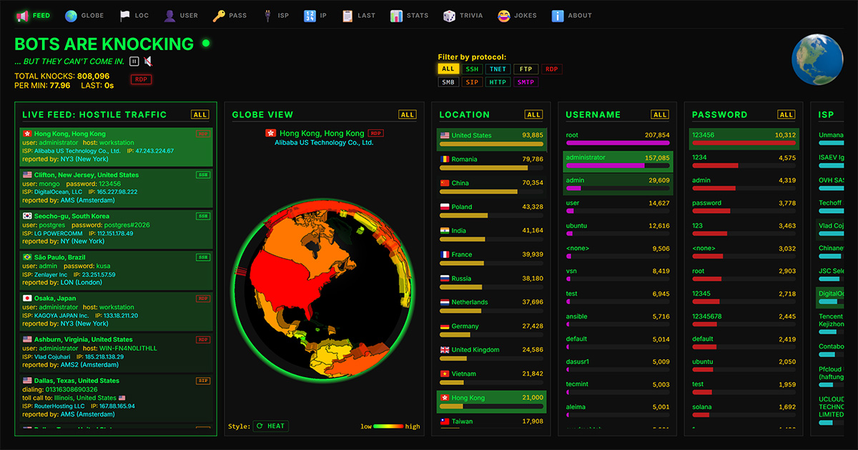Select the ALL protocol filter
Image resolution: width=858 pixels, height=450 pixels.
(448, 69)
